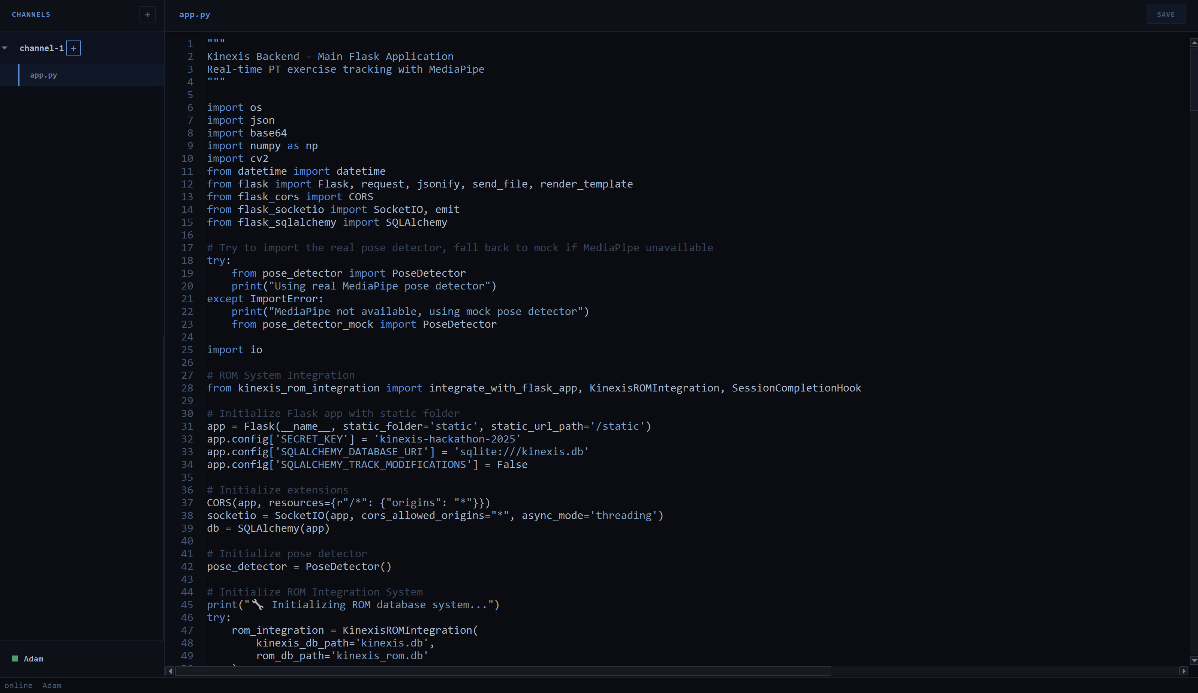The width and height of the screenshot is (1198, 693).
Task: Click horizontal scrollbar right arrow
Action: click(1183, 671)
